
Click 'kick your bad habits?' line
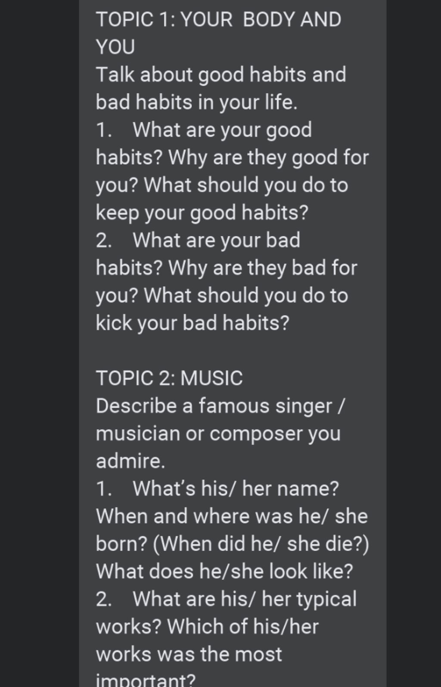point(193,323)
